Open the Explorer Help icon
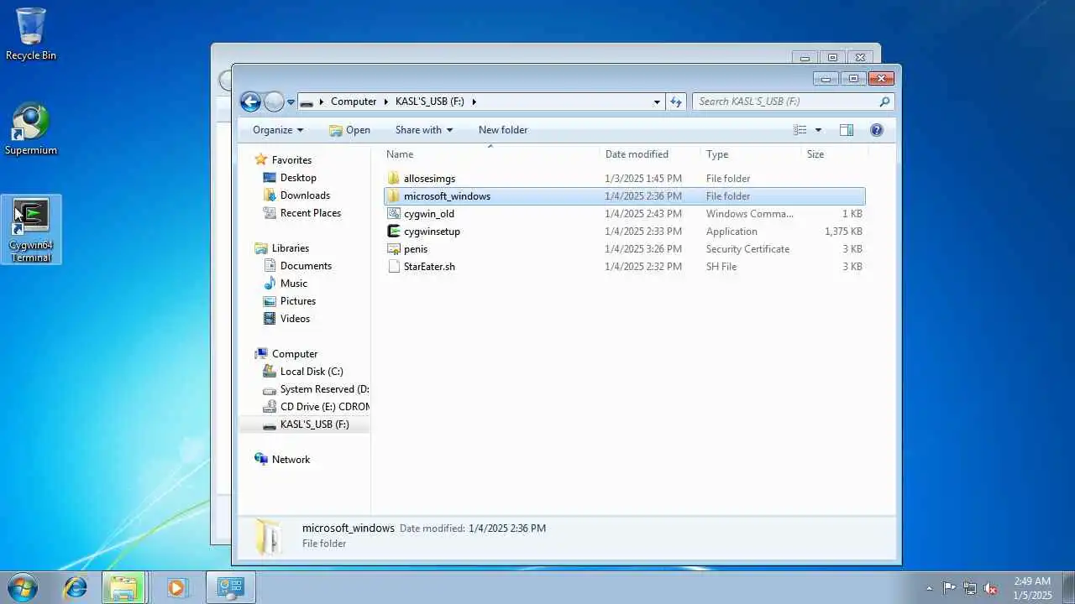The image size is (1075, 604). click(877, 130)
